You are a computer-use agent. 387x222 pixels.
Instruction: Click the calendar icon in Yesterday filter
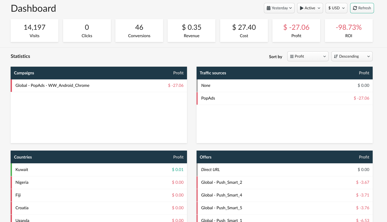tap(268, 8)
